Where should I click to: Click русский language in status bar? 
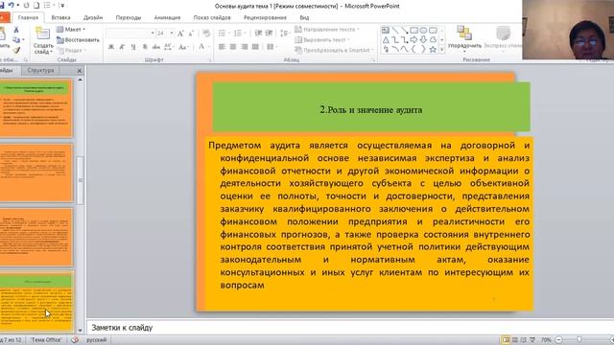[96, 340]
